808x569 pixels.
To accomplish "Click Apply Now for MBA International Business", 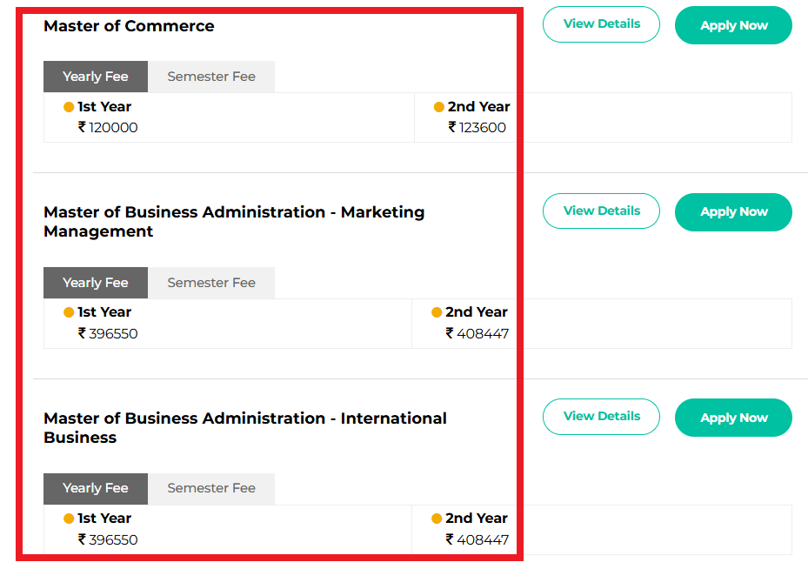I will point(733,417).
